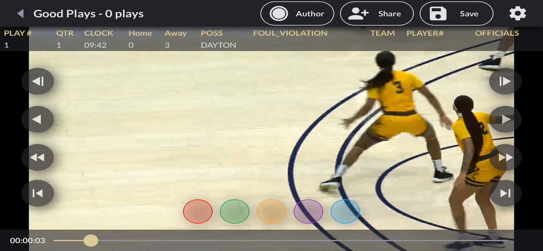
Task: Skip to the previous play
Action: (x=38, y=193)
